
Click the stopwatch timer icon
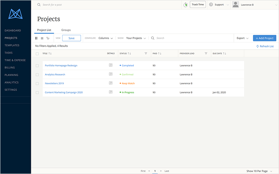pyautogui.click(x=186, y=5)
